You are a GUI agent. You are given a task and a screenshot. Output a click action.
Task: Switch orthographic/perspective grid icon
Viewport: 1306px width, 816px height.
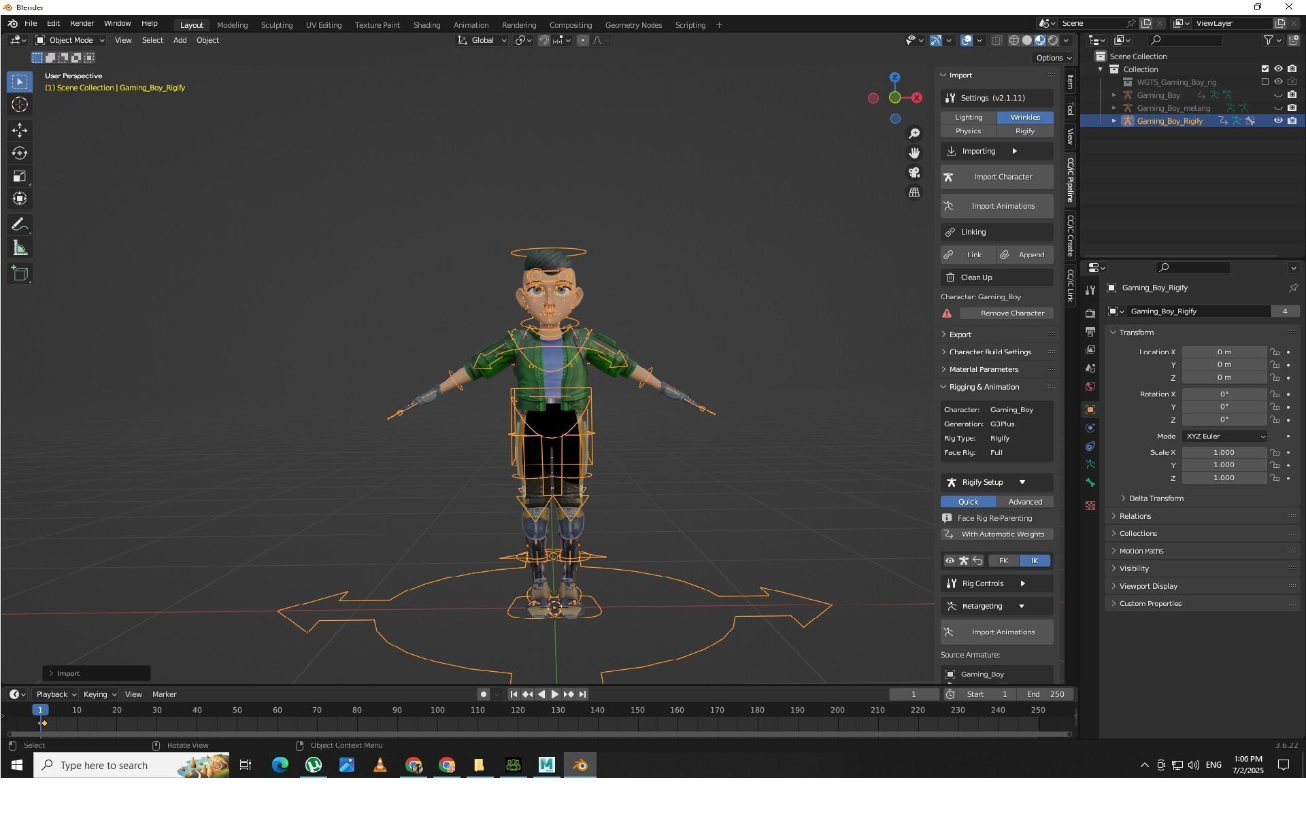coord(914,192)
